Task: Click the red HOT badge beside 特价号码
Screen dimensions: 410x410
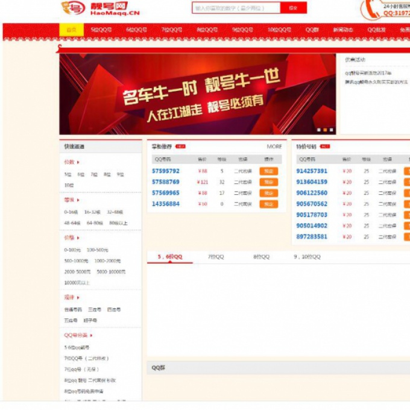Action: coord(325,147)
